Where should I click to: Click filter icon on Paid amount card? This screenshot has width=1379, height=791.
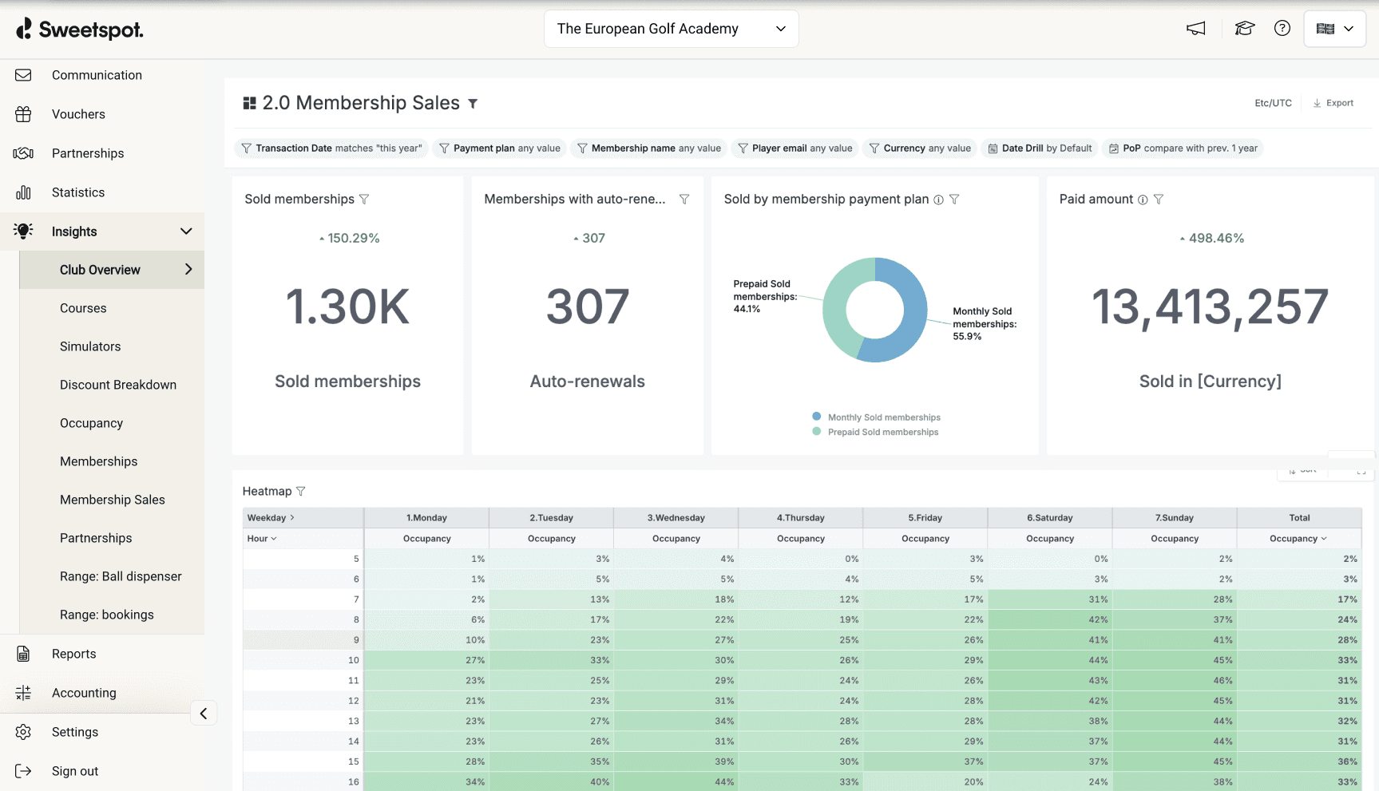coord(1159,200)
